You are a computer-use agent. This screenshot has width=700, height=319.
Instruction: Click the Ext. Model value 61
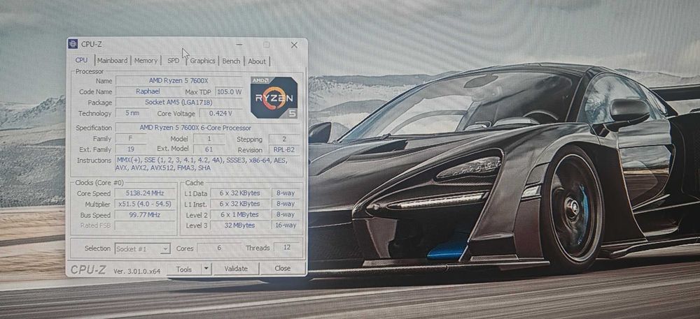pyautogui.click(x=209, y=149)
